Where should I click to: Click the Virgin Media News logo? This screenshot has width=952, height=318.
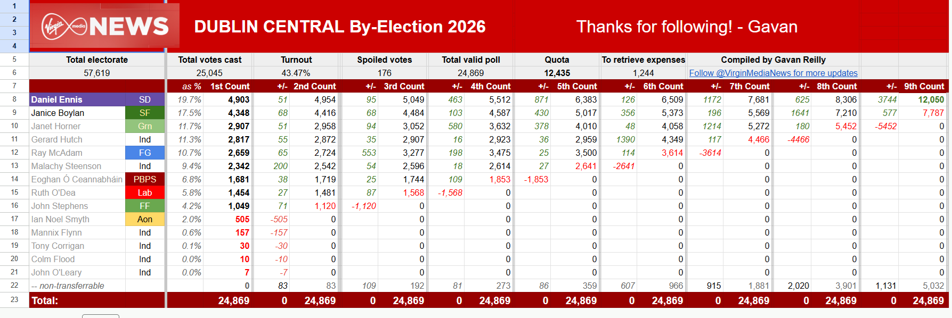[104, 26]
